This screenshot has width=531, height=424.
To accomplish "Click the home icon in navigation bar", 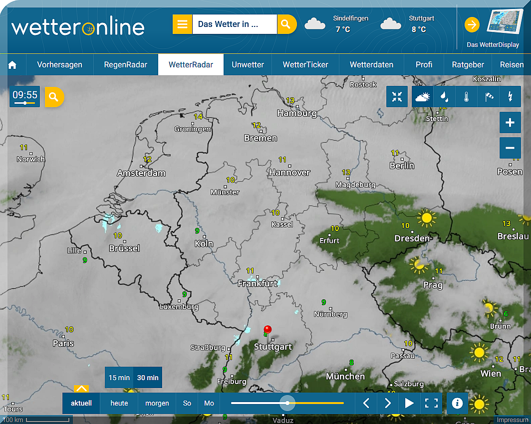I will [x=12, y=65].
